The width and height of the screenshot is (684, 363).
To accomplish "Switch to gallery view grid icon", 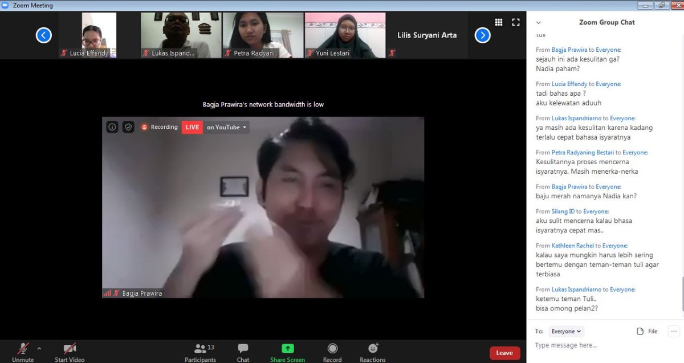I will pyautogui.click(x=499, y=22).
